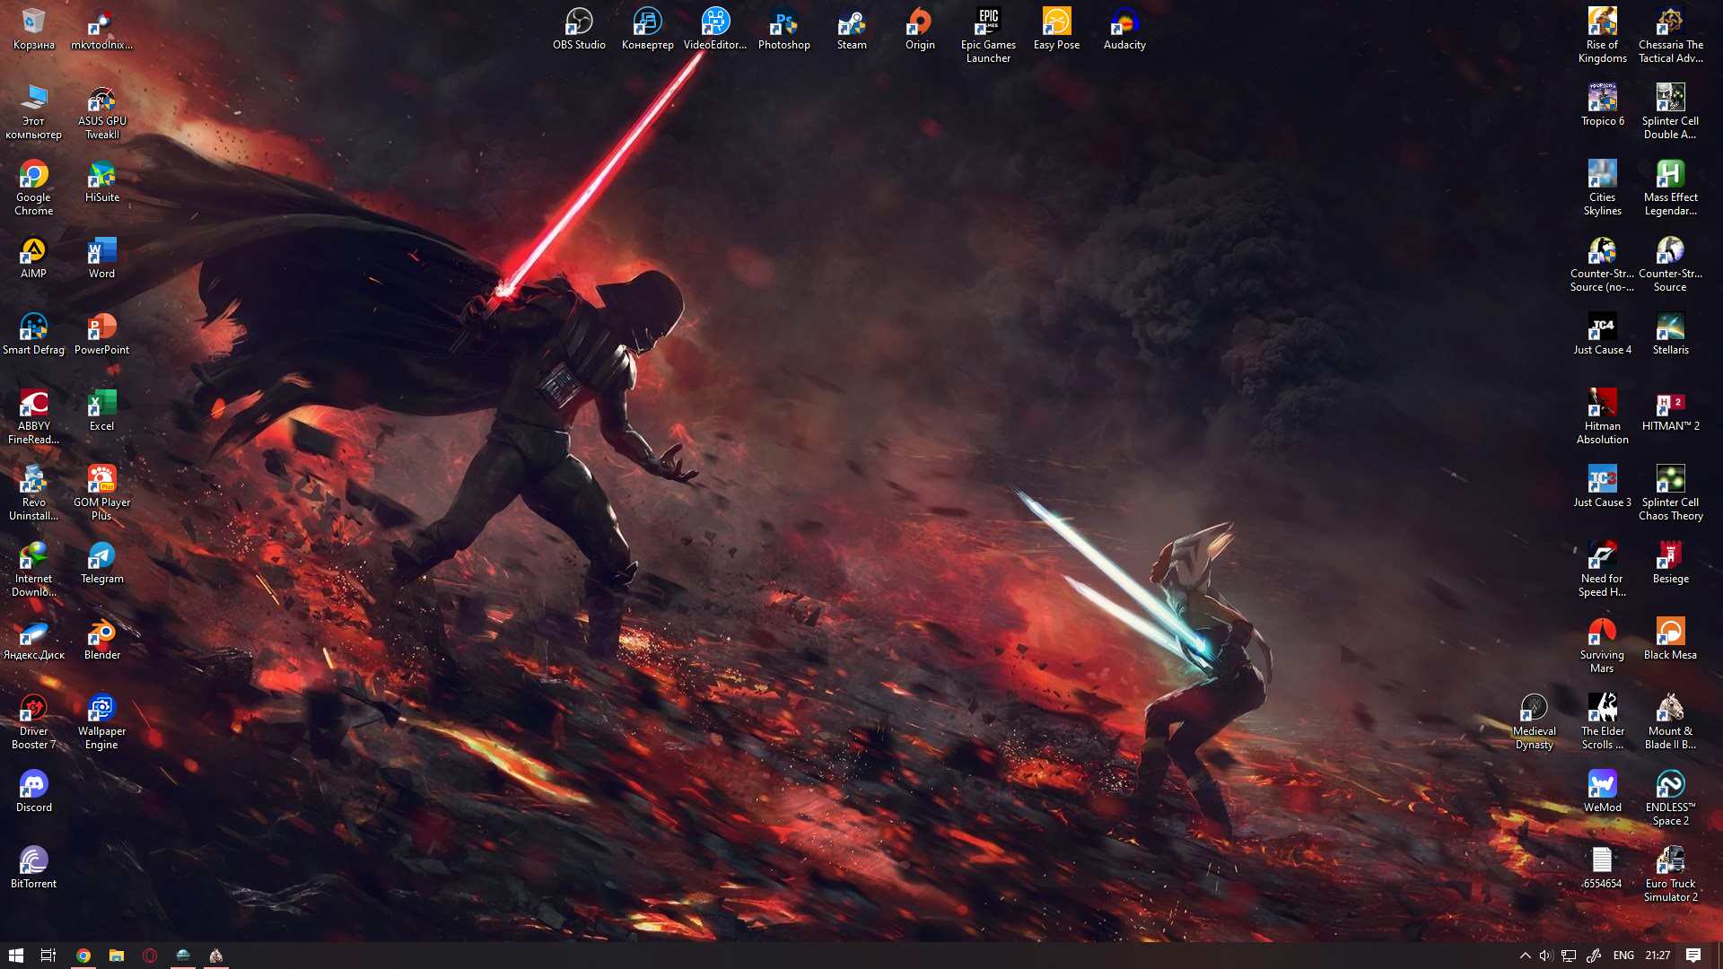Click the Steam desktop icon
Image resolution: width=1723 pixels, height=969 pixels.
(852, 29)
